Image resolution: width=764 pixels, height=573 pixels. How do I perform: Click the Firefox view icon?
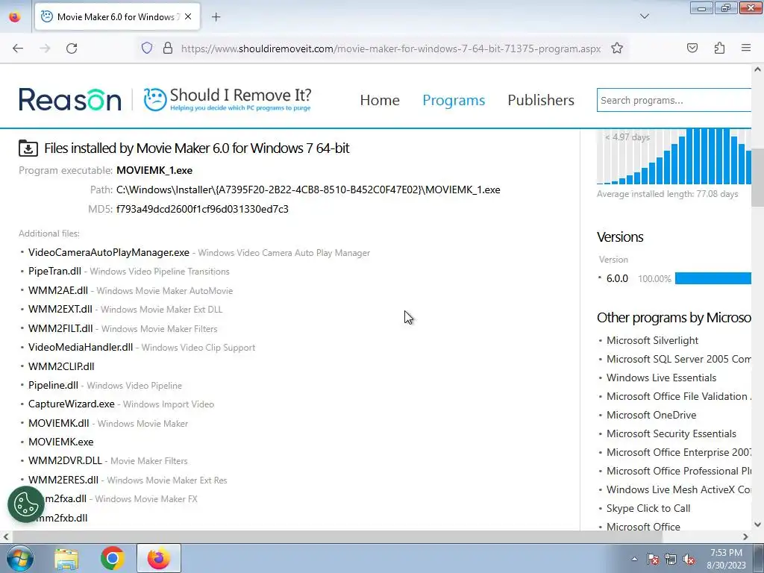(15, 17)
